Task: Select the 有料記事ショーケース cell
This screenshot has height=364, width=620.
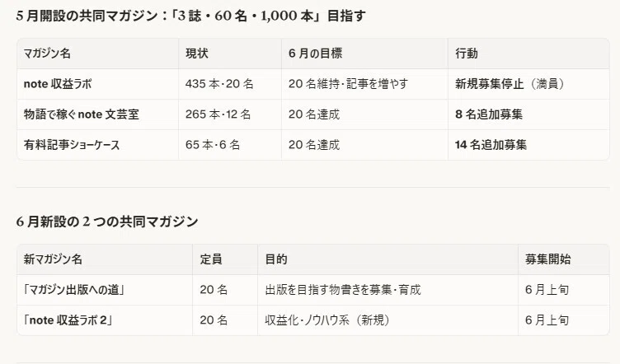Action: coord(72,144)
